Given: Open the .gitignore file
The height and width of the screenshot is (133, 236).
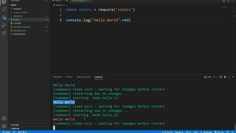Looking at the screenshot, I should [x=18, y=16].
